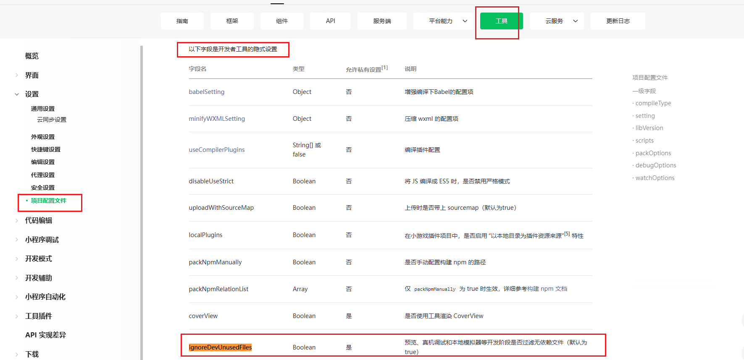The image size is (744, 360).
Task: Click footnote [1] beside 允许私有设置
Action: (384, 68)
